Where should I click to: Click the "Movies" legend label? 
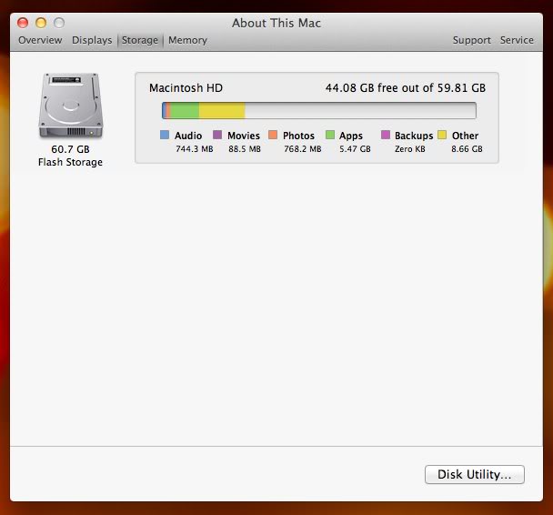[244, 136]
